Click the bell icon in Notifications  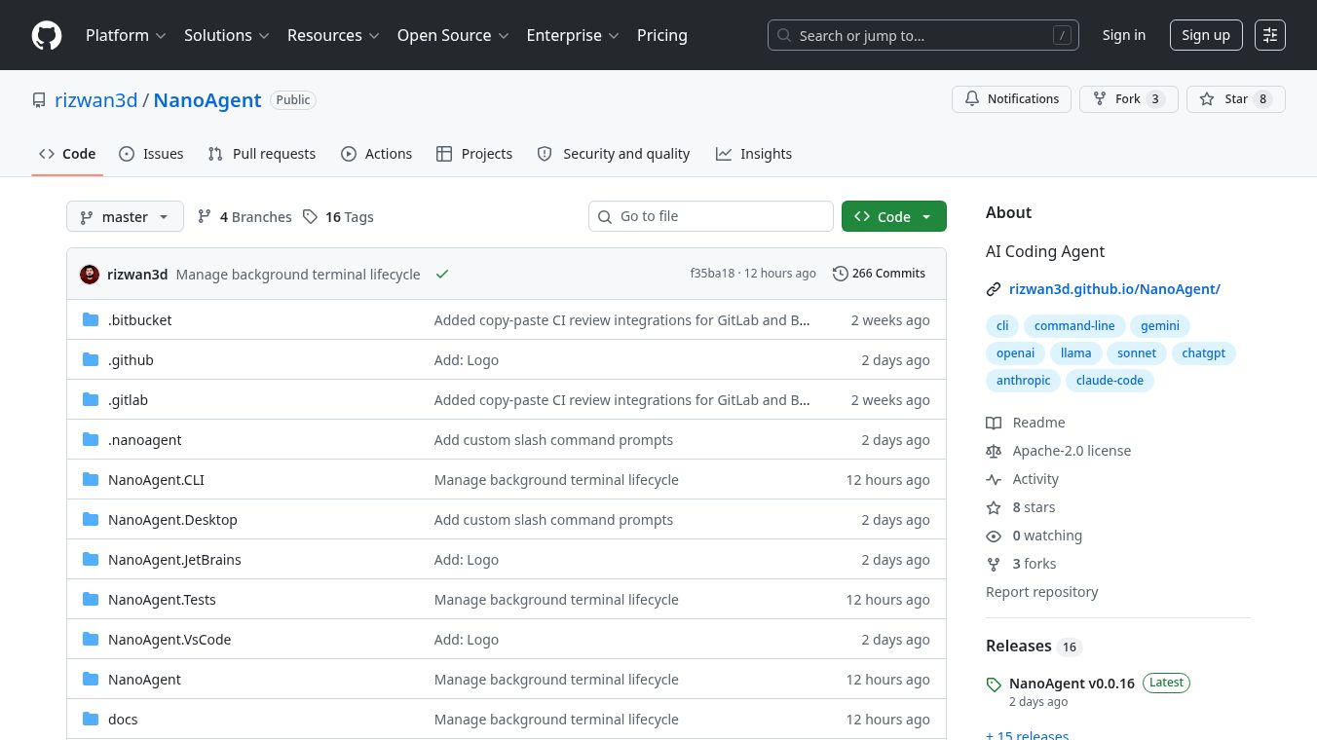[x=972, y=99]
